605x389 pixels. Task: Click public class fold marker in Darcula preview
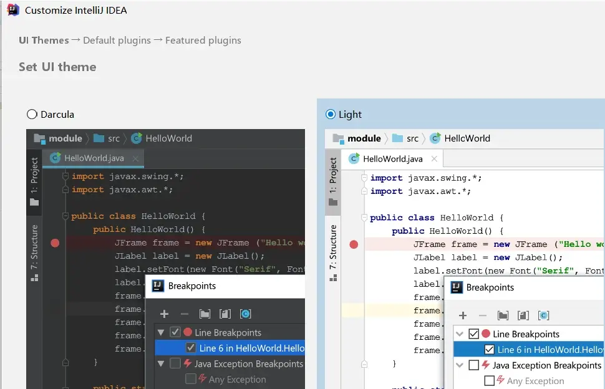point(65,216)
